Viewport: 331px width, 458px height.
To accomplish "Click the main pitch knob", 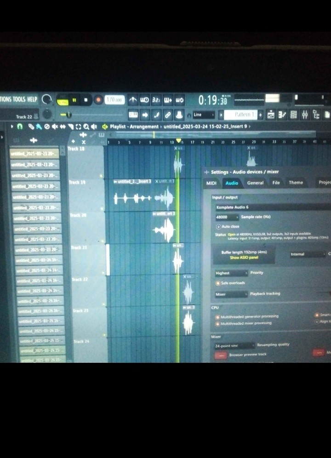I will [47, 114].
